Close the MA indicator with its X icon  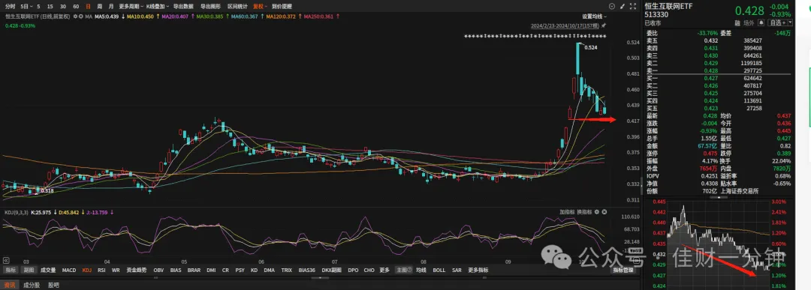pos(80,16)
